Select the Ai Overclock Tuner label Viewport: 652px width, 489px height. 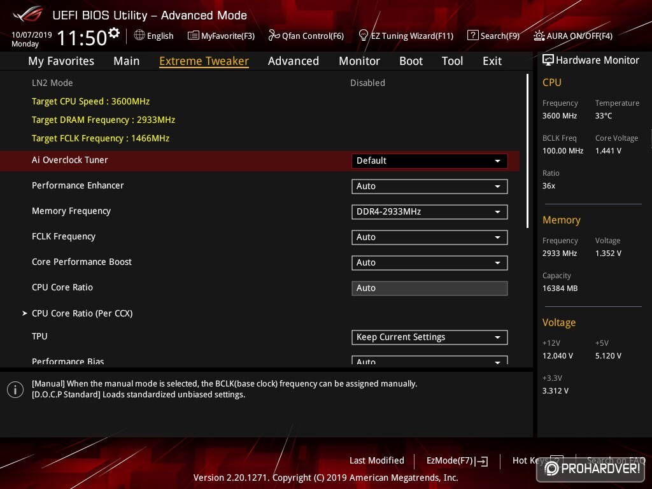(x=70, y=160)
